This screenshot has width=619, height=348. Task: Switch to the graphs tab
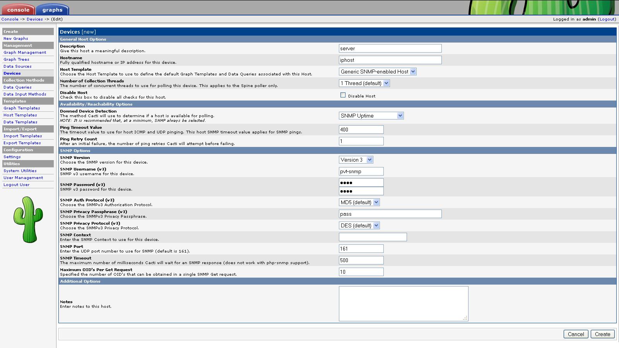click(x=52, y=10)
